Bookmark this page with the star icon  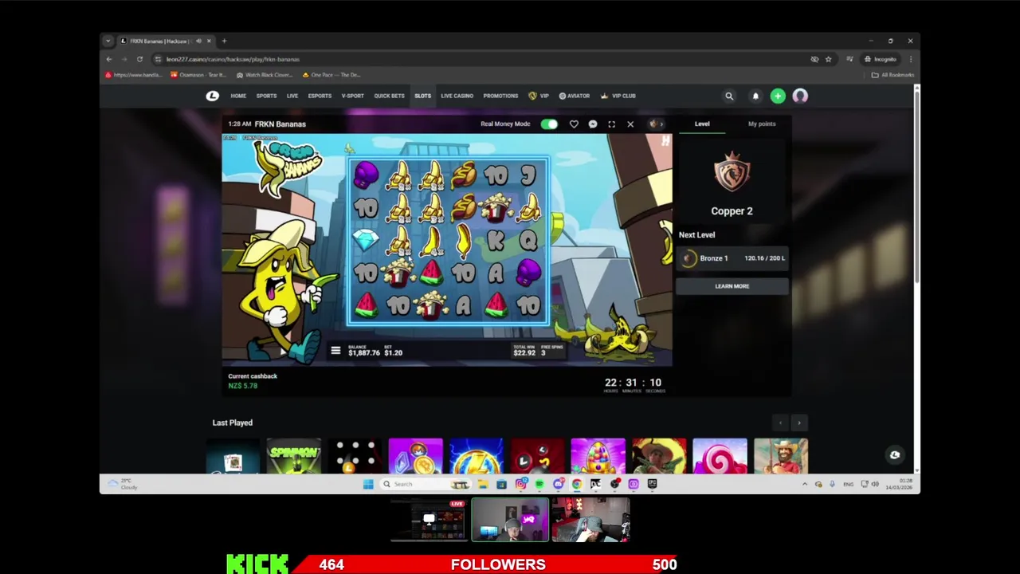[x=828, y=59]
